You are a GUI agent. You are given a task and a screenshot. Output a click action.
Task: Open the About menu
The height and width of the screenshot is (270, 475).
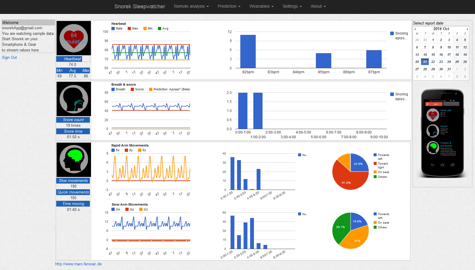click(318, 6)
